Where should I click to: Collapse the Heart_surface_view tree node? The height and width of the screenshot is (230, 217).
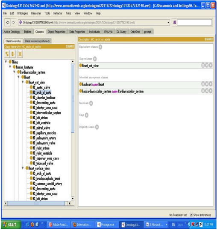click(x=23, y=168)
